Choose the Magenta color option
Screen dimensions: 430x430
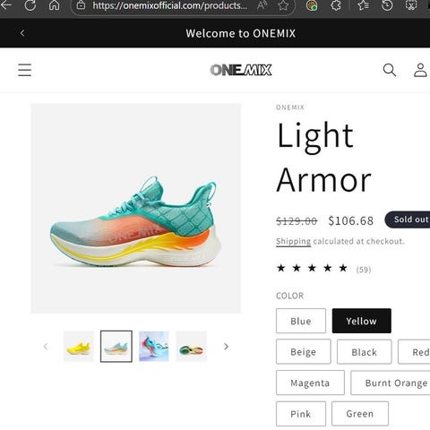(310, 383)
